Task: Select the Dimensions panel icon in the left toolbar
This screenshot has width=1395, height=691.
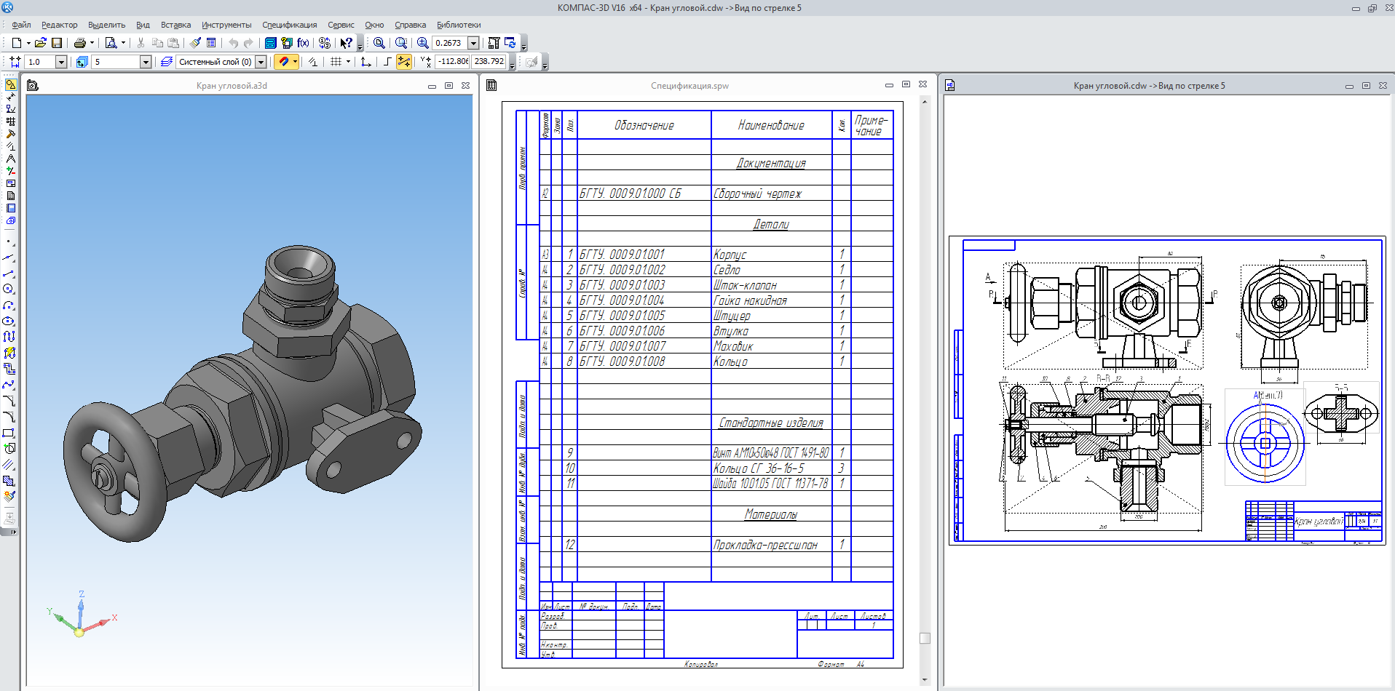Action: (10, 97)
